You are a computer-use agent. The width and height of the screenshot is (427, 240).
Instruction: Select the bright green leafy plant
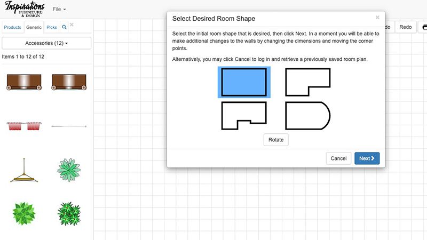pos(24,214)
